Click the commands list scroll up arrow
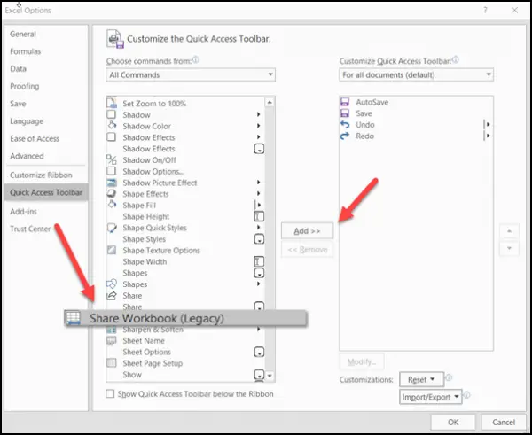The height and width of the screenshot is (435, 532). [270, 102]
